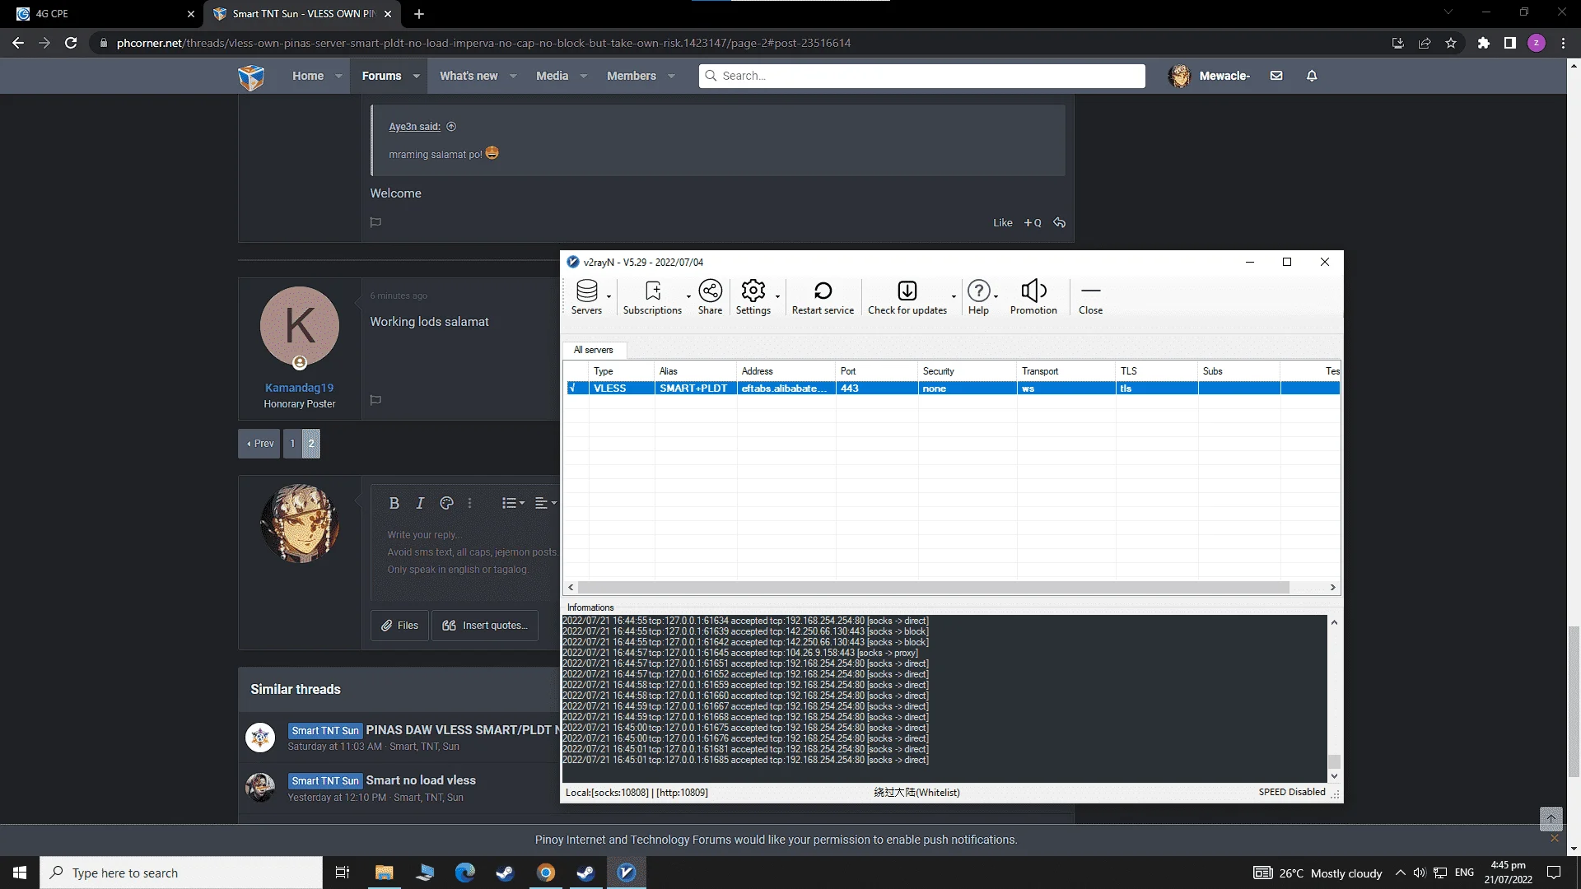This screenshot has height=889, width=1581.
Task: Open the Servers menu in v2rayN
Action: pos(586,297)
